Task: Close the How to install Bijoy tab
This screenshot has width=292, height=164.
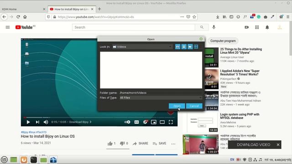Action: 92,9
